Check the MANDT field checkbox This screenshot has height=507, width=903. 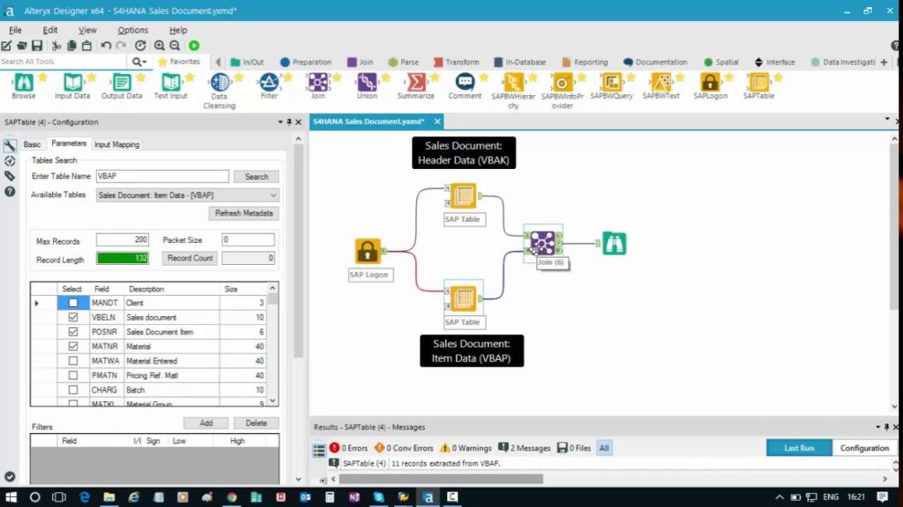72,303
